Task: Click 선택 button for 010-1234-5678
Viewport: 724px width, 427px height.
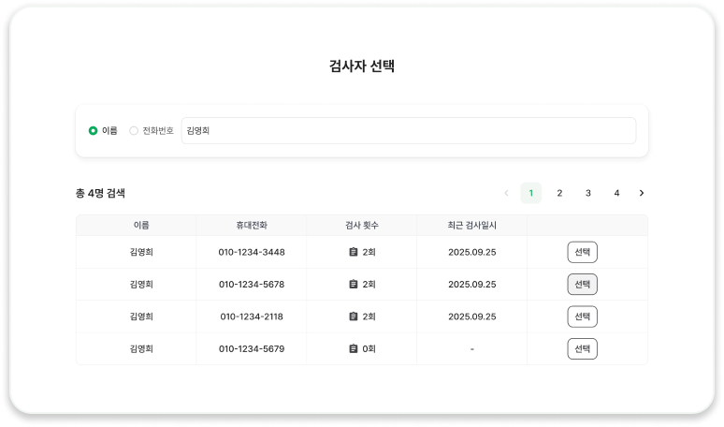Action: point(582,285)
